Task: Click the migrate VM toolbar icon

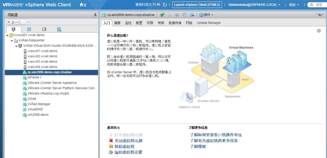Action: click(192, 15)
